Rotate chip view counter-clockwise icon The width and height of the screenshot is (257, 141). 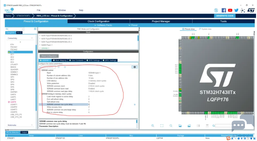pos(189,126)
